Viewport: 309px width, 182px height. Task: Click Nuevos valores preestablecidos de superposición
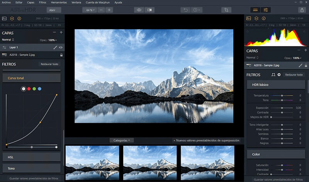[206, 140]
